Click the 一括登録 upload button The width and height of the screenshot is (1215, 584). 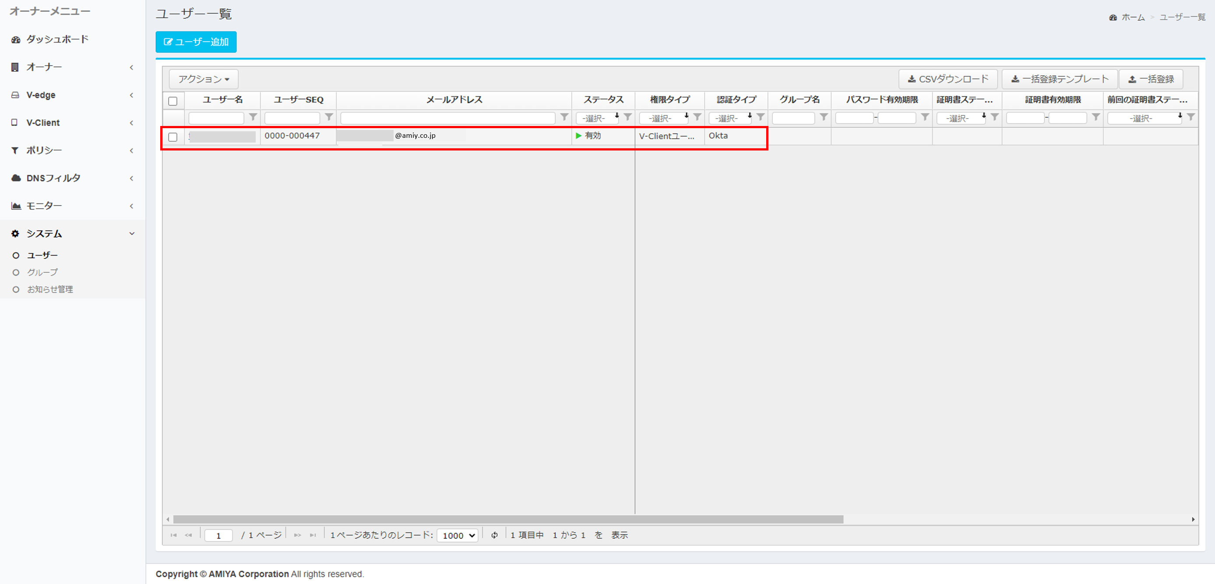(x=1152, y=79)
